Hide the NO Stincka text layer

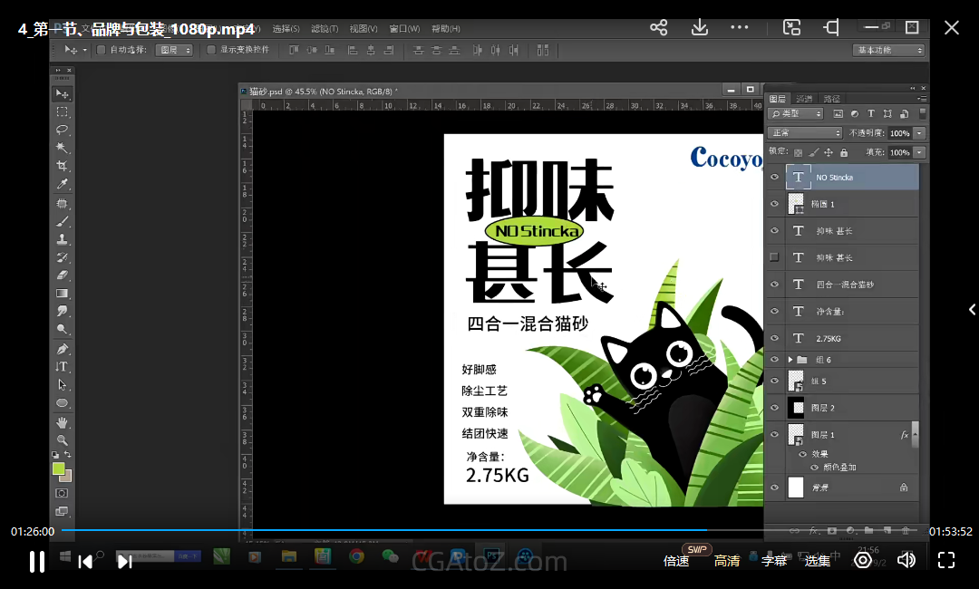(774, 178)
